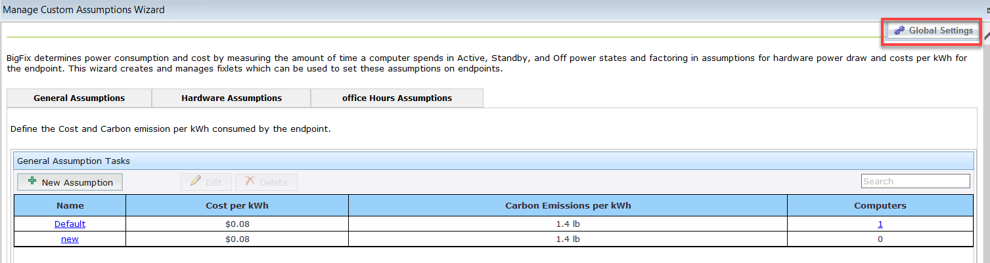Image resolution: width=990 pixels, height=263 pixels.
Task: Sort by the Cost per kWh column
Action: (x=236, y=206)
